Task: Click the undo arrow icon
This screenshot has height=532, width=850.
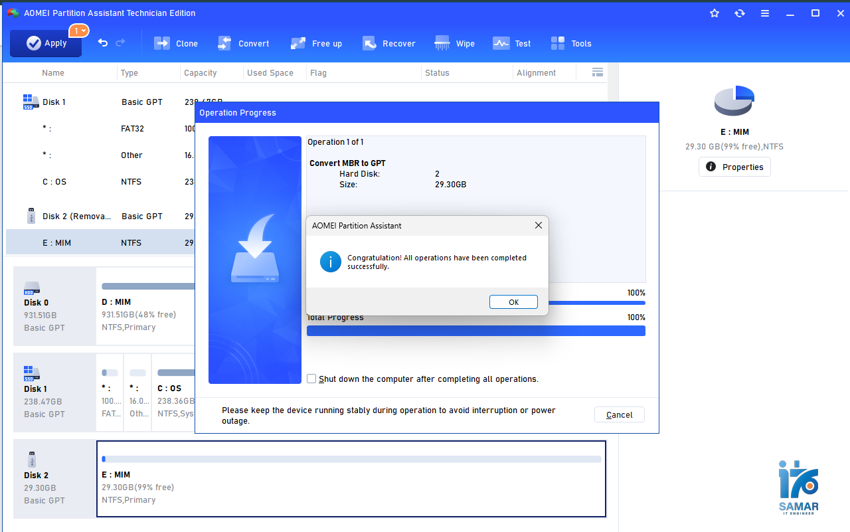Action: pyautogui.click(x=103, y=43)
